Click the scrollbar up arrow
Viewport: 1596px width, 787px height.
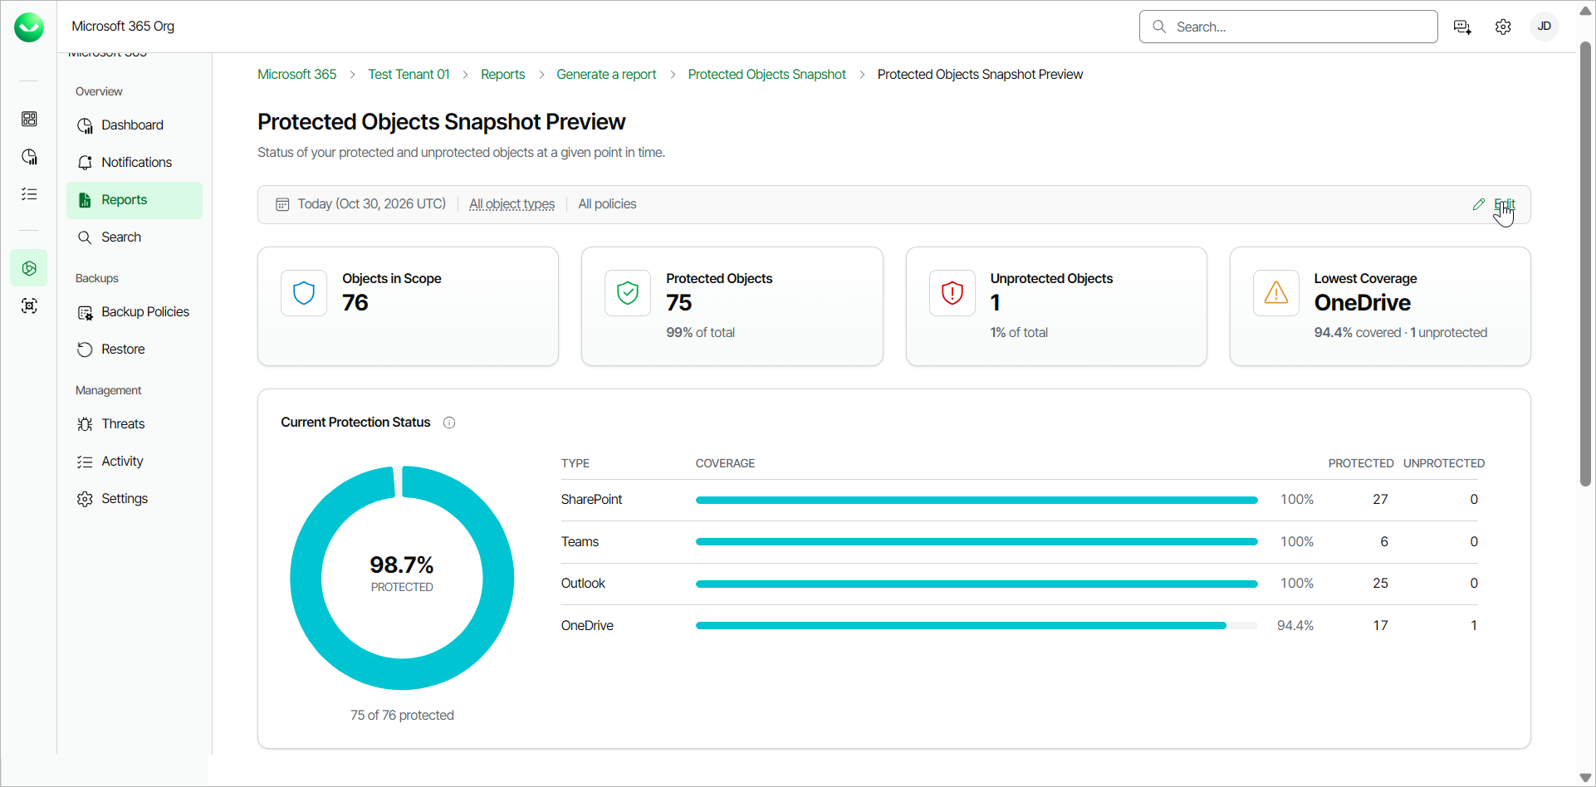1585,12
